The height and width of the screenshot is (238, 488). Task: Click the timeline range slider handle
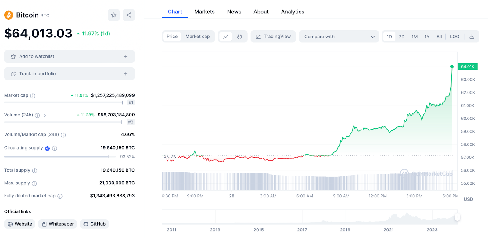457,217
